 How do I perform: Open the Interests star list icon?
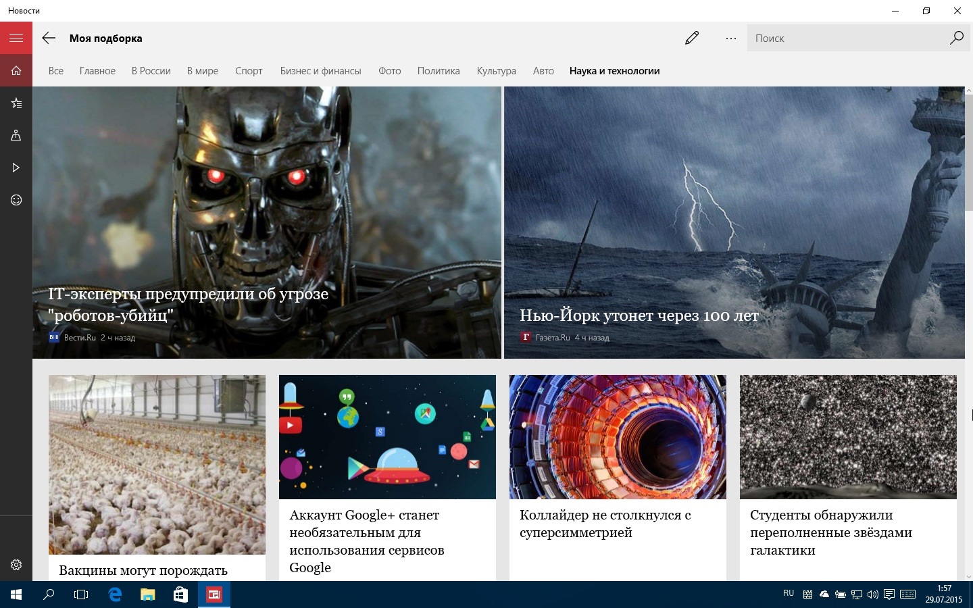pos(16,103)
